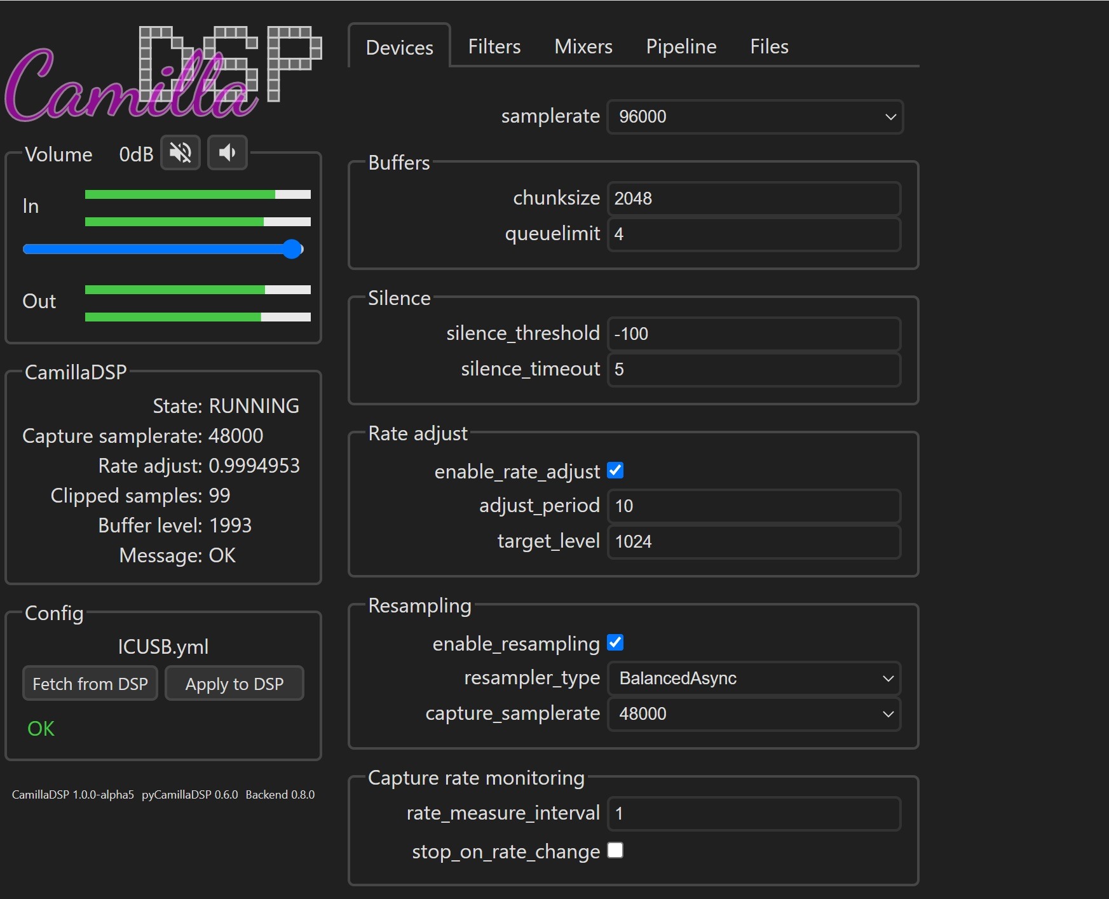Click the speaker volume icon button

(x=228, y=152)
